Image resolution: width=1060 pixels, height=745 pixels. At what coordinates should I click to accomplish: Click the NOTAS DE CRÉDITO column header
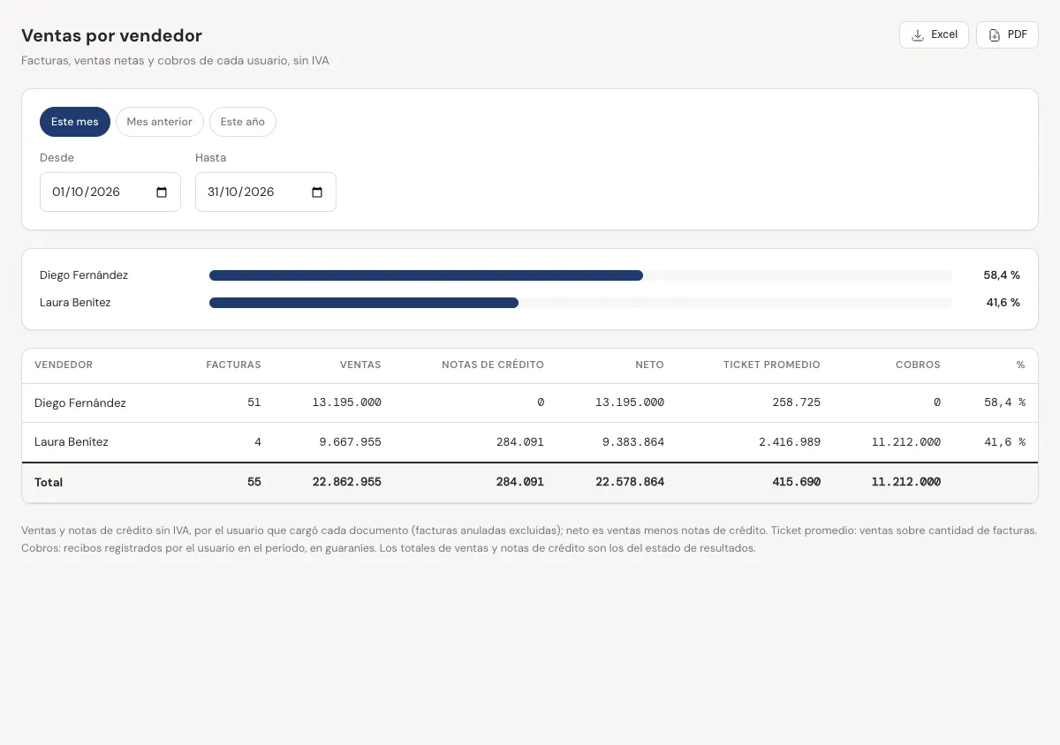(493, 365)
